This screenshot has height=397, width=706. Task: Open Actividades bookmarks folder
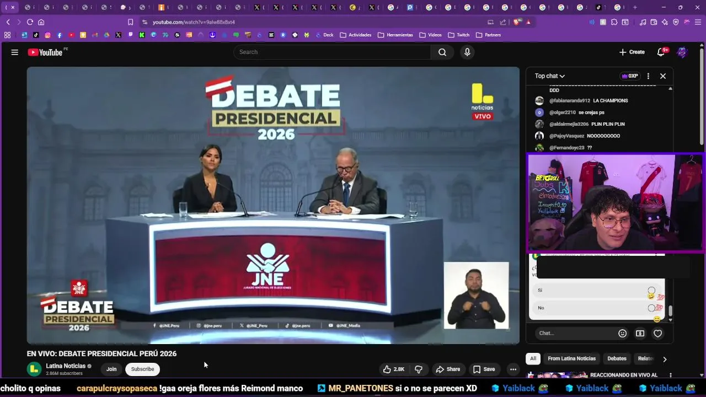click(x=356, y=35)
